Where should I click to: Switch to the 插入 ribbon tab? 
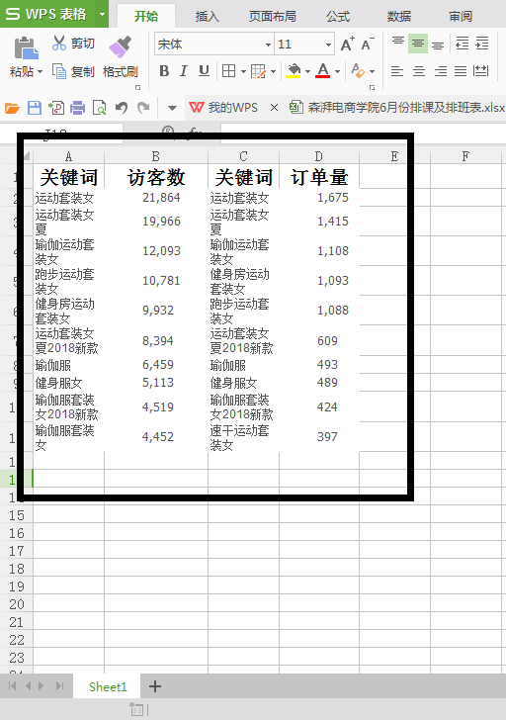click(207, 17)
